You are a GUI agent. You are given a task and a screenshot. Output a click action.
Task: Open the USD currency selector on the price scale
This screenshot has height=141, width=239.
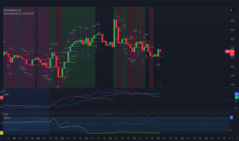tap(232, 10)
